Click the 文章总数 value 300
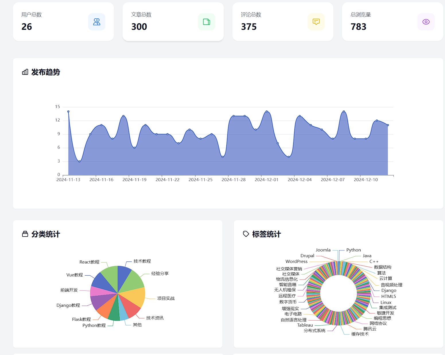The image size is (445, 355). tap(139, 27)
